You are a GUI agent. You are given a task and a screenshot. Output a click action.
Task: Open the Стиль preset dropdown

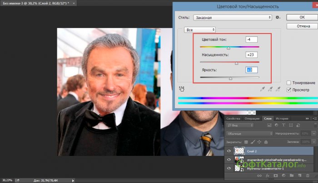pyautogui.click(x=232, y=17)
